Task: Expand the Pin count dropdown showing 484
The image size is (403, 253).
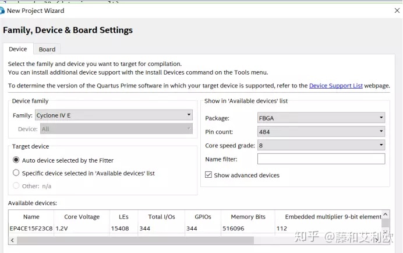Action: click(x=321, y=132)
